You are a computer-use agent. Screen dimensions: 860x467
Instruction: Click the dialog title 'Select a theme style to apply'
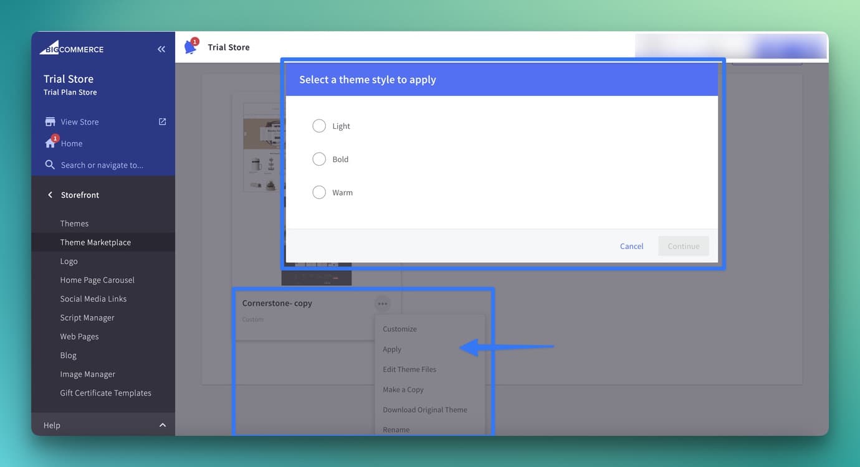(x=368, y=80)
